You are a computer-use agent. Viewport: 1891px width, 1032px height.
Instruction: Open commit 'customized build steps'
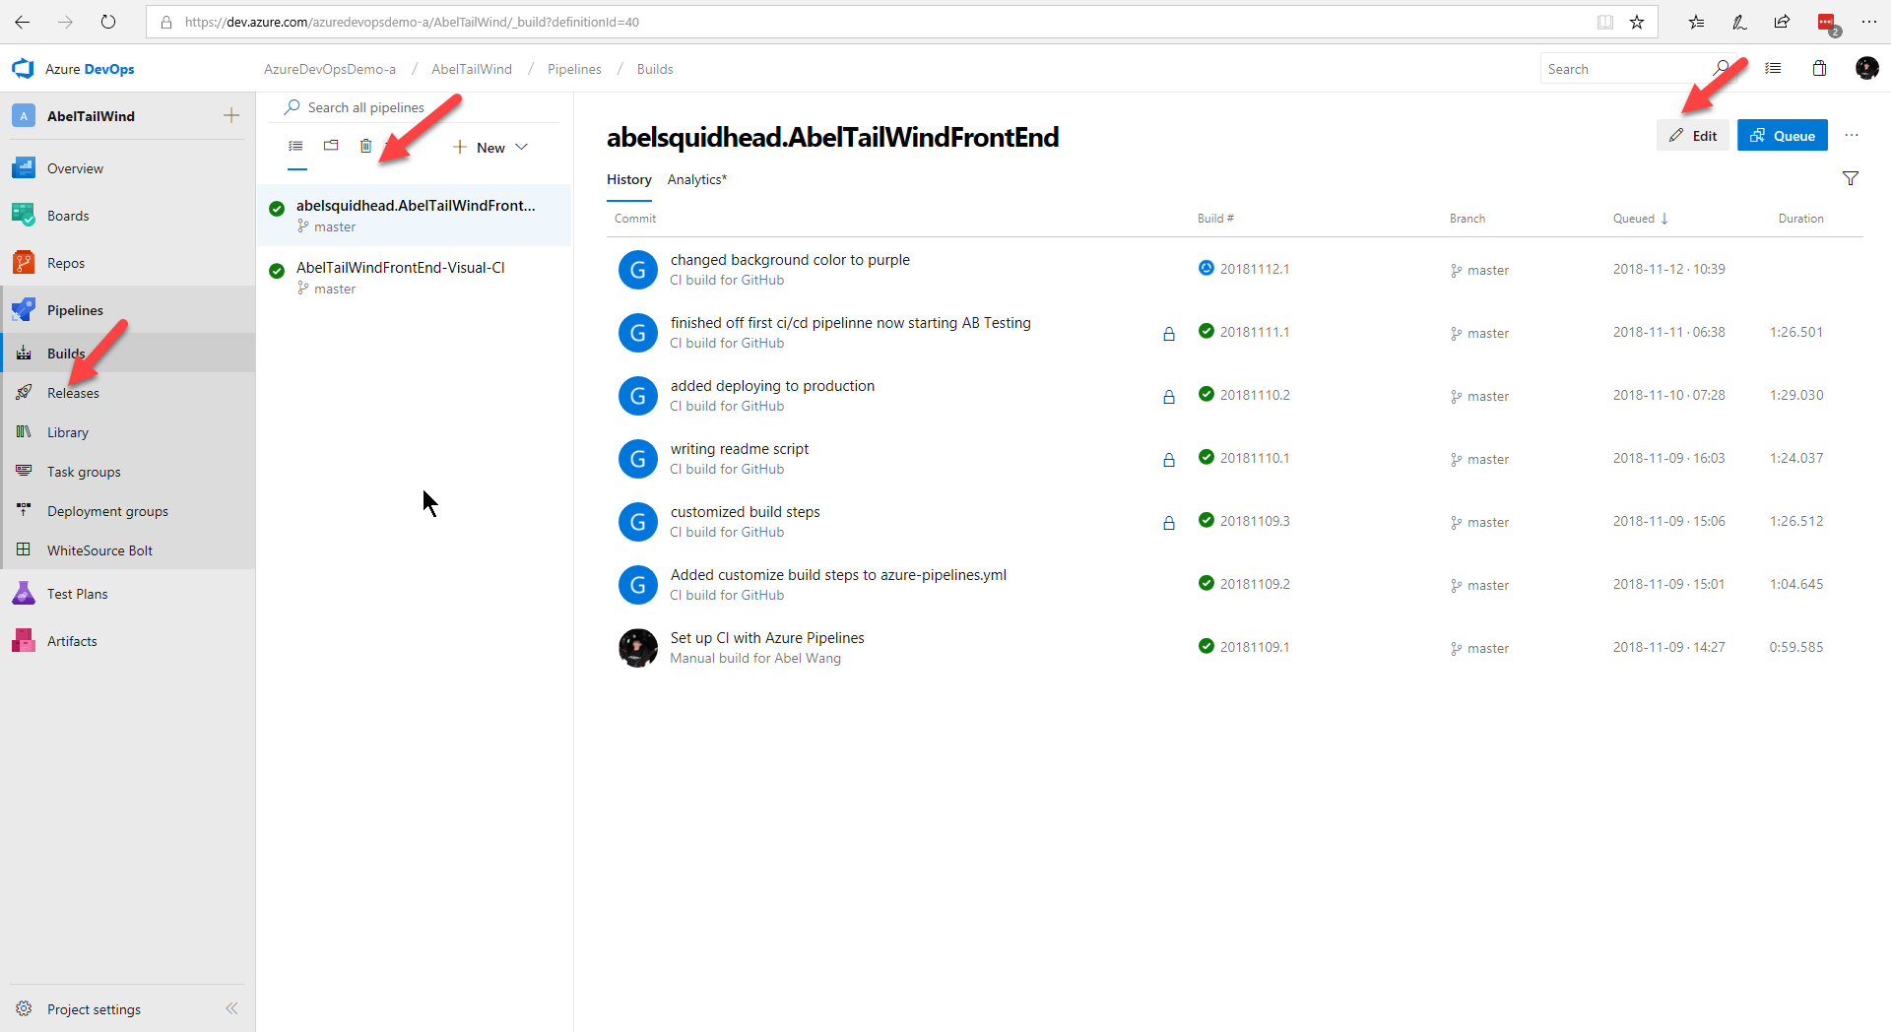pos(745,512)
